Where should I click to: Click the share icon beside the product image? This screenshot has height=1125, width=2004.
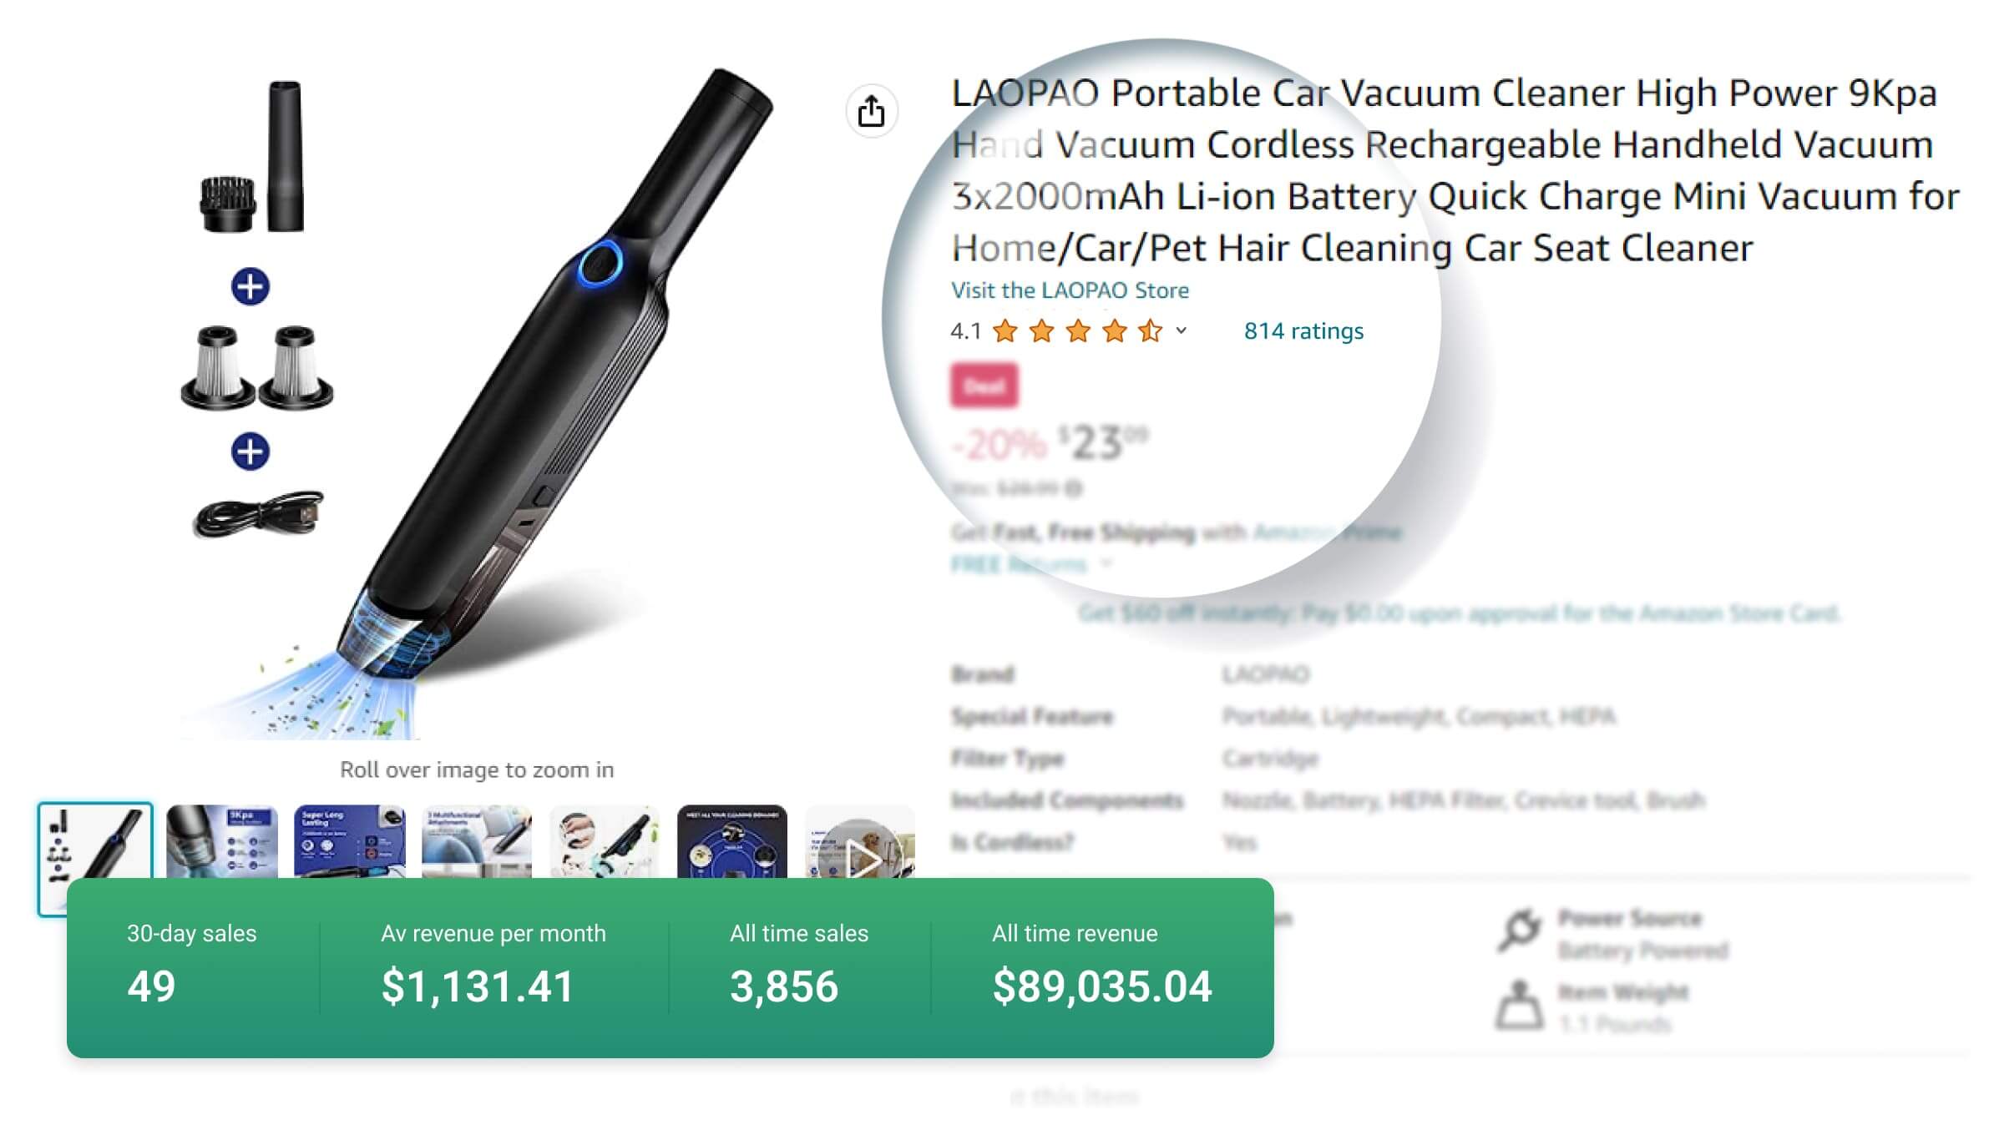[x=871, y=111]
